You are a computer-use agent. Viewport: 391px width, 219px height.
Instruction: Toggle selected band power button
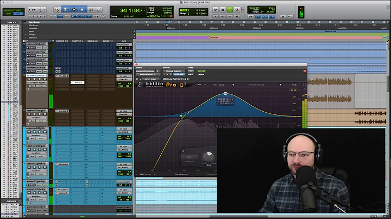point(183,151)
